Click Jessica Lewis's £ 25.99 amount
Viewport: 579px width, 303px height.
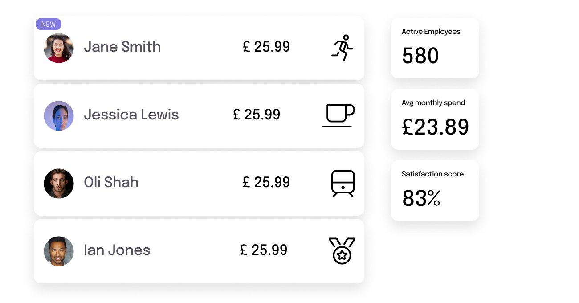click(257, 115)
